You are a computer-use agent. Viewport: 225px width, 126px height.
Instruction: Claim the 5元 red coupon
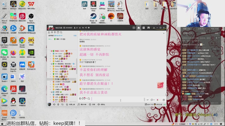(160, 85)
